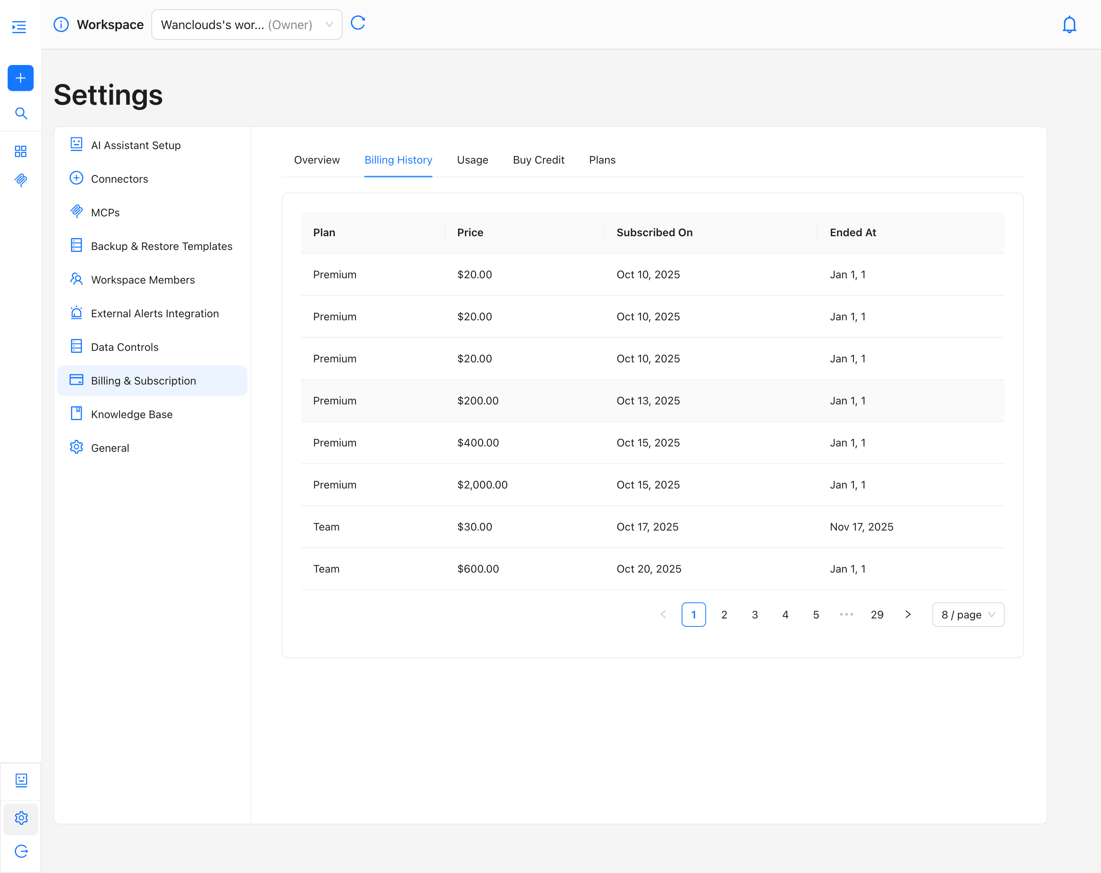This screenshot has height=873, width=1101.
Task: Open search from left sidebar
Action: (20, 114)
